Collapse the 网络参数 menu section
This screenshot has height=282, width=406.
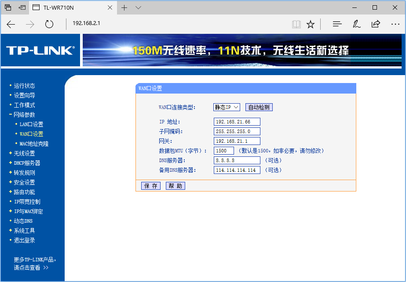(x=24, y=115)
